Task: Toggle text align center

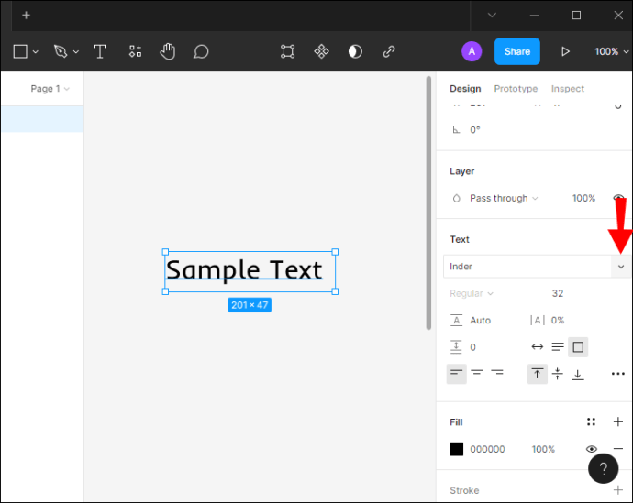Action: coord(477,374)
